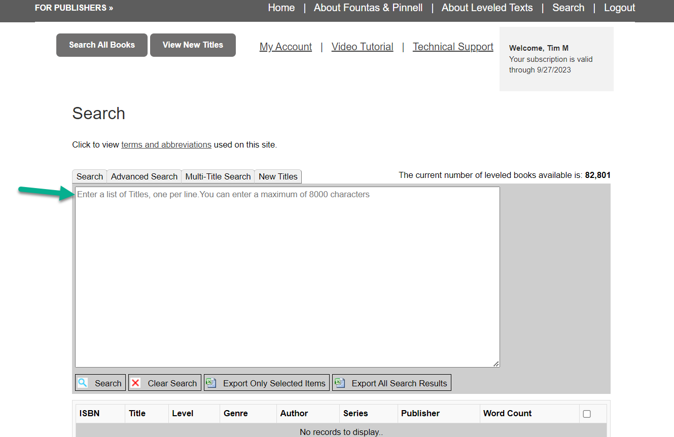The image size is (674, 437).
Task: Click the Excel icon for Export Only Selected Items
Action: click(211, 383)
